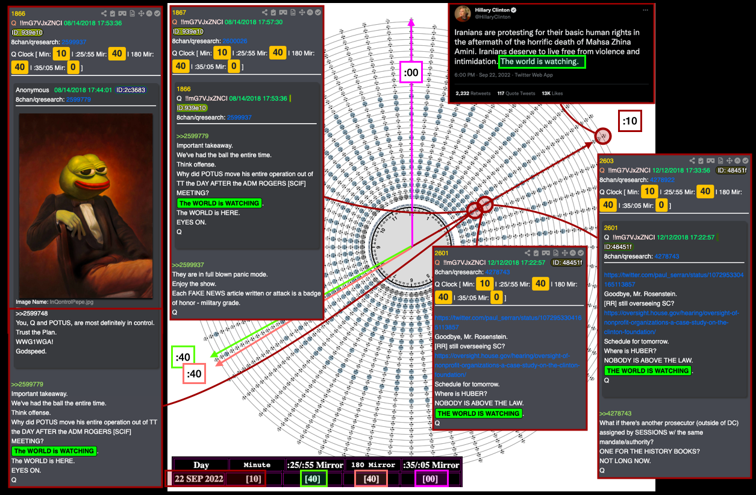
Task: Click the goggles icon on the center 2601 panel
Action: click(x=546, y=253)
